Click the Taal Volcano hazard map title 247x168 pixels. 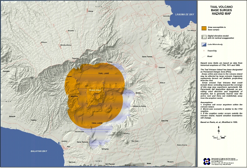[x=221, y=11]
